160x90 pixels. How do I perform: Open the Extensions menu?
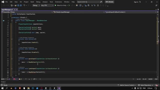pos(58,2)
